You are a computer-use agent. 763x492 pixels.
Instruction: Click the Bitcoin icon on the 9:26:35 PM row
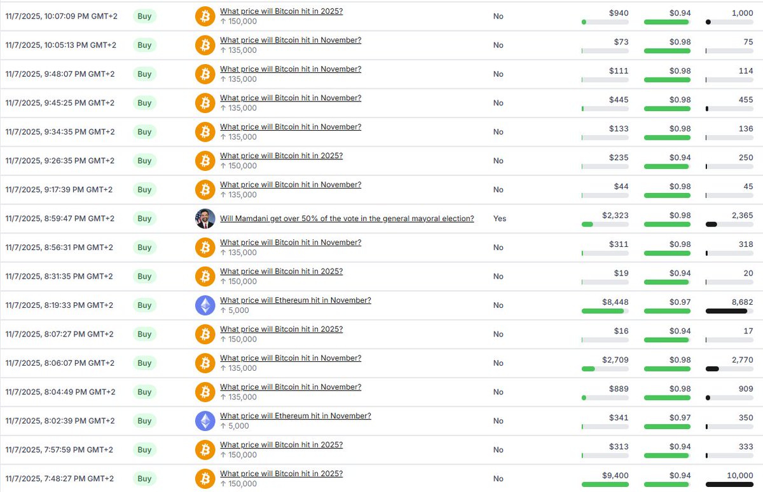205,160
